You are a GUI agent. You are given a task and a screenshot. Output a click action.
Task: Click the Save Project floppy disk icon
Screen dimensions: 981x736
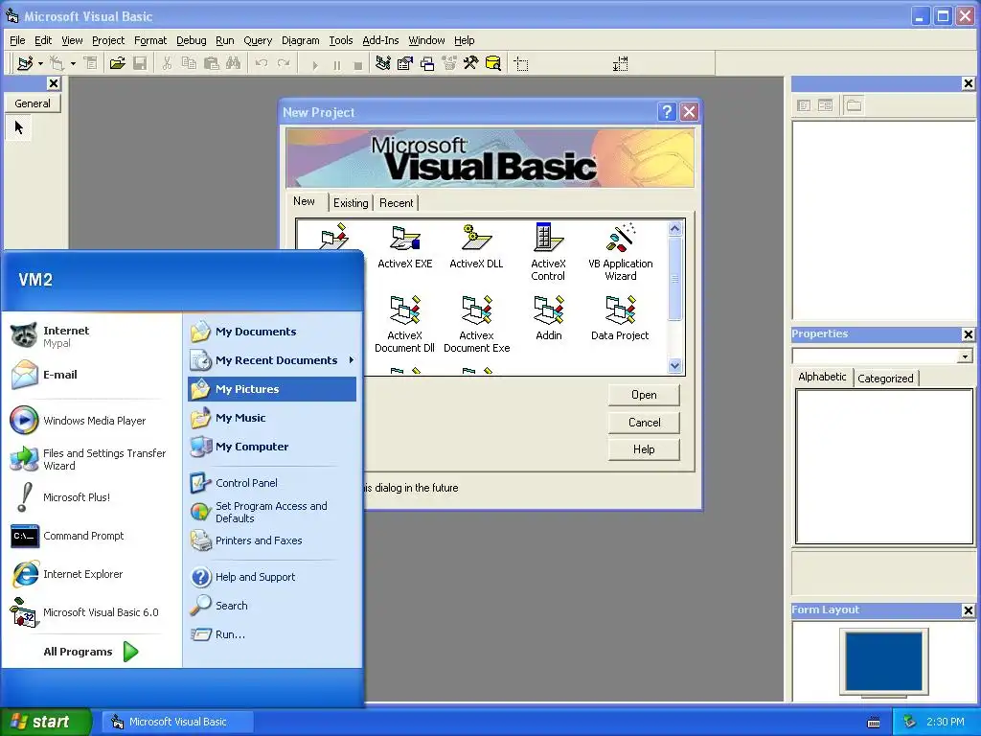click(140, 63)
